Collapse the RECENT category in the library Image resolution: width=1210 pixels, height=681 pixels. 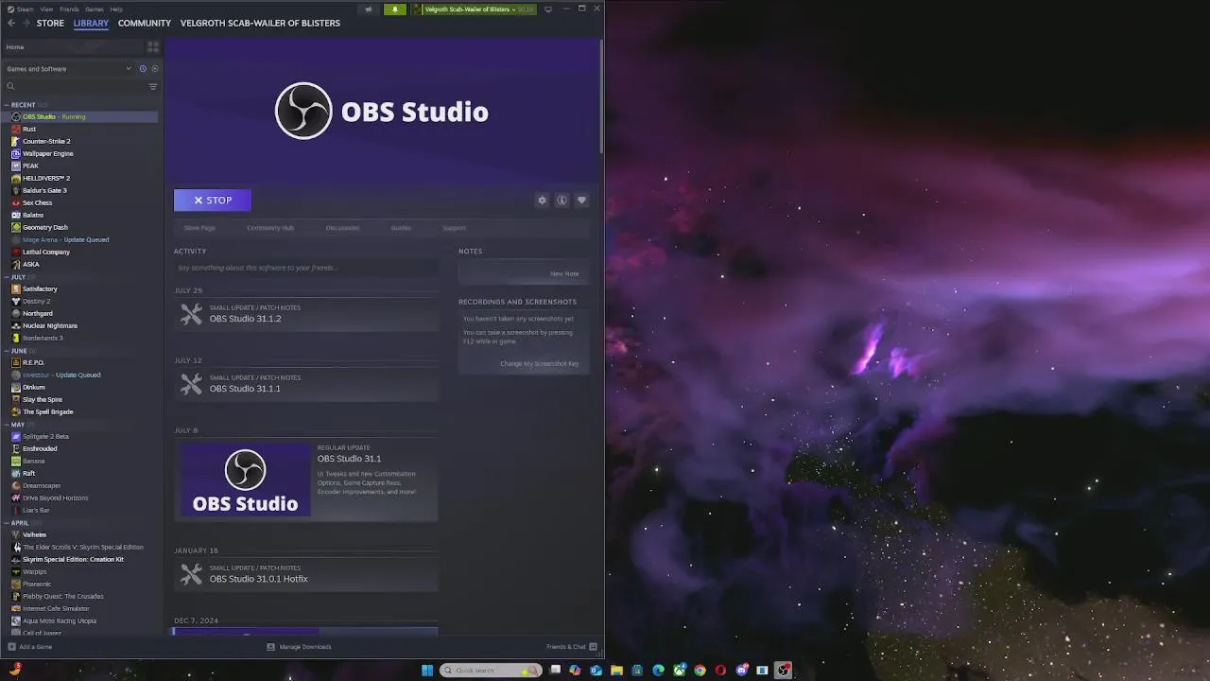(x=7, y=105)
